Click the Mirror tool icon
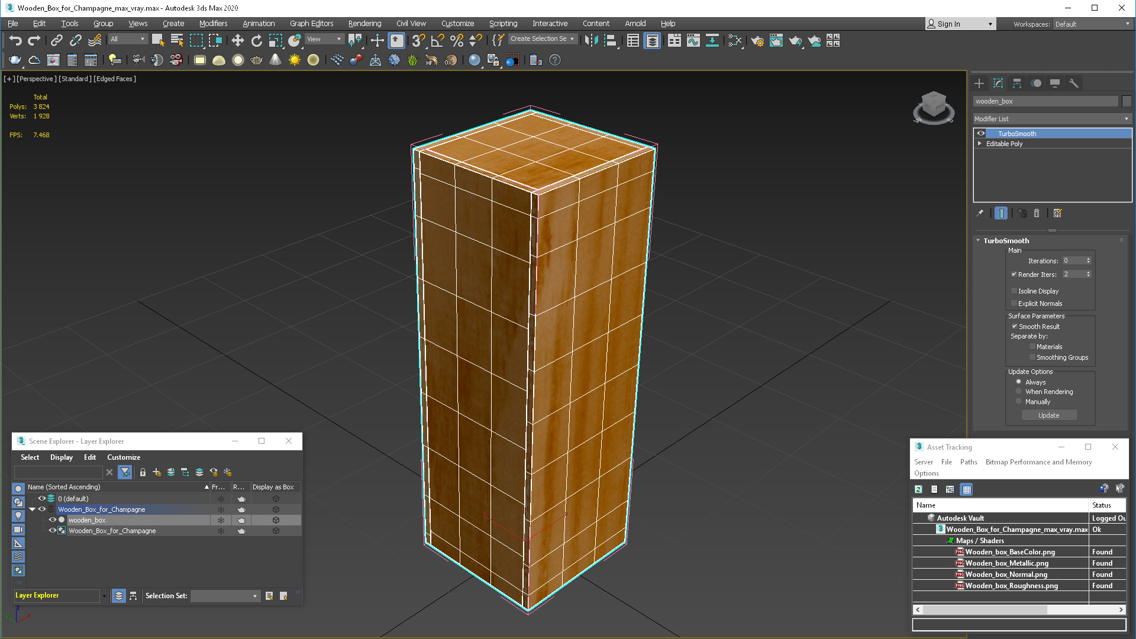The width and height of the screenshot is (1136, 639). pos(592,40)
